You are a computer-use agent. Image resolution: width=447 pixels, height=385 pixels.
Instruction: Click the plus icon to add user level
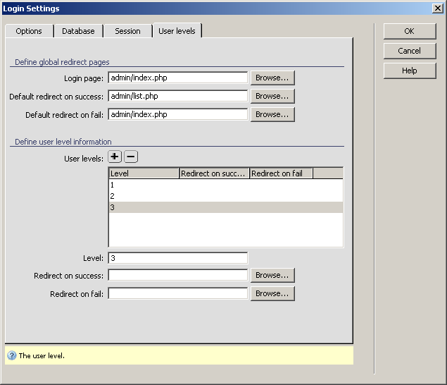tap(115, 157)
